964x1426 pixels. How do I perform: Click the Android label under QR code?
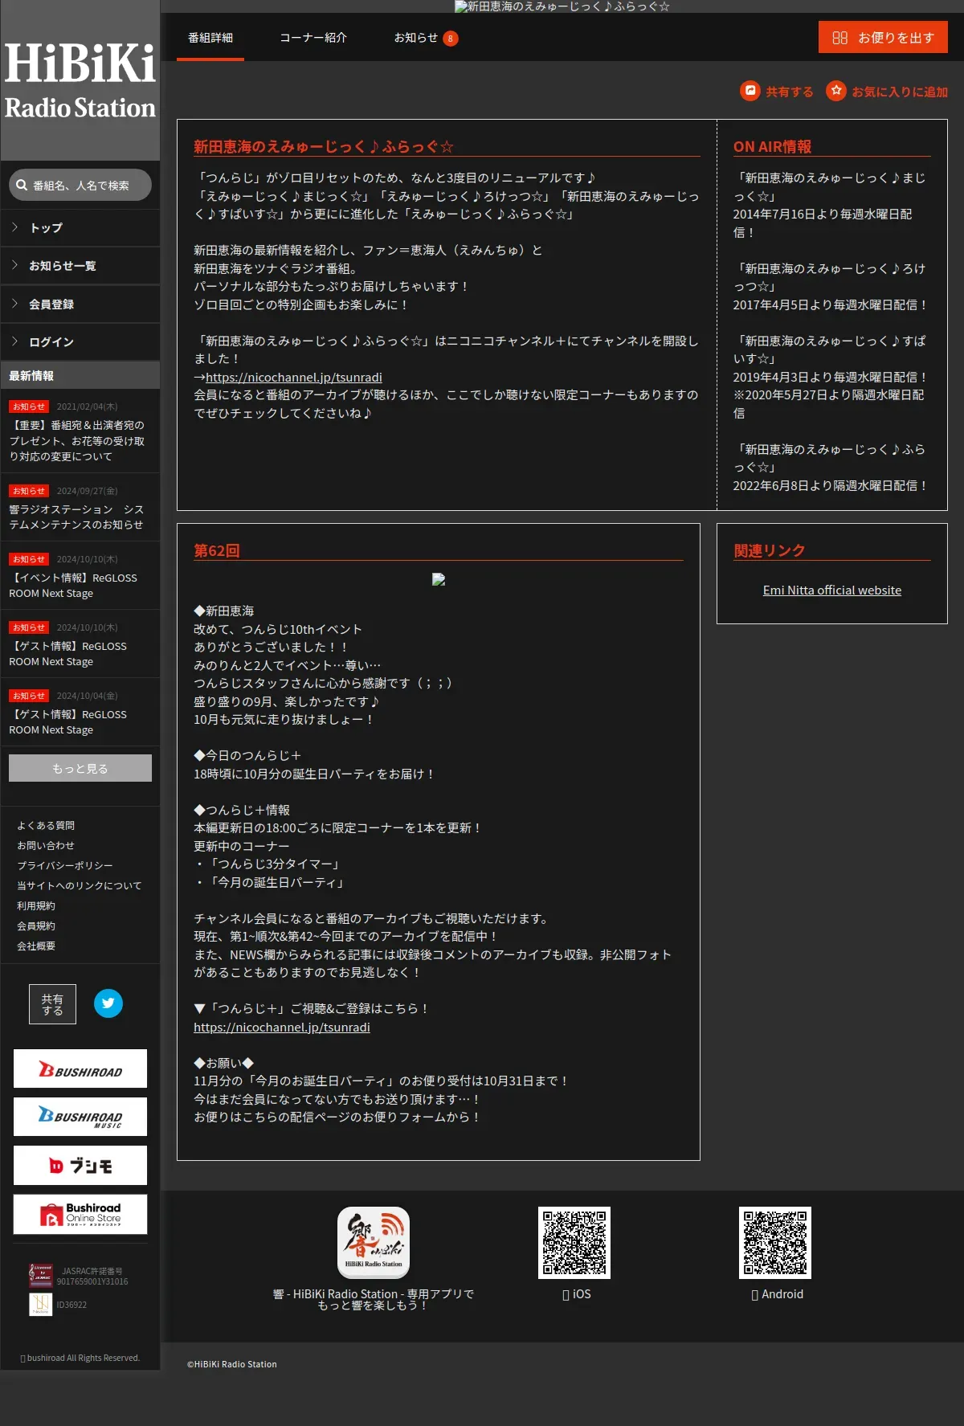click(x=777, y=1293)
